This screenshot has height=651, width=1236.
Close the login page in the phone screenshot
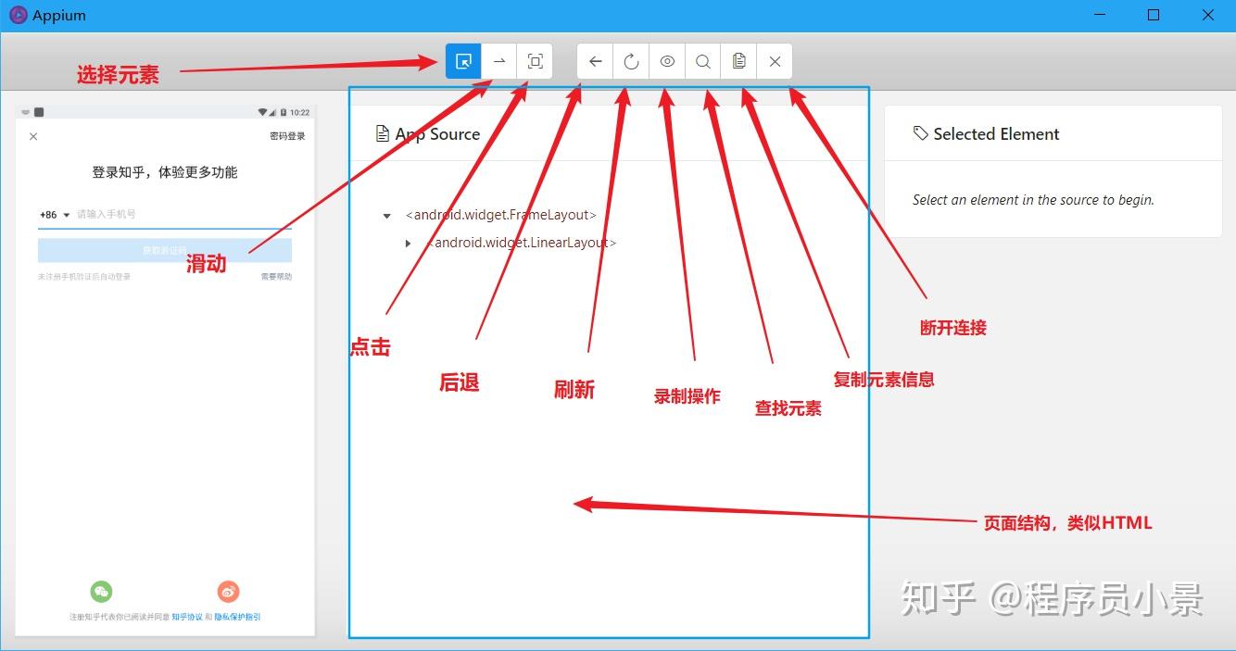point(33,136)
